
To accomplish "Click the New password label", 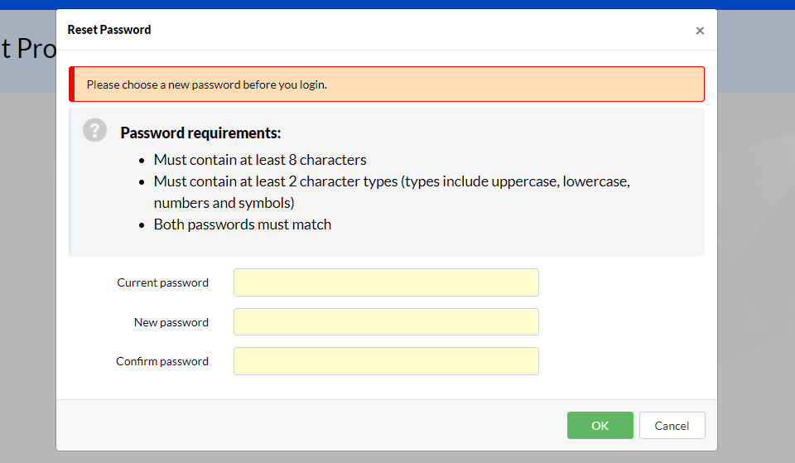I will pos(171,322).
